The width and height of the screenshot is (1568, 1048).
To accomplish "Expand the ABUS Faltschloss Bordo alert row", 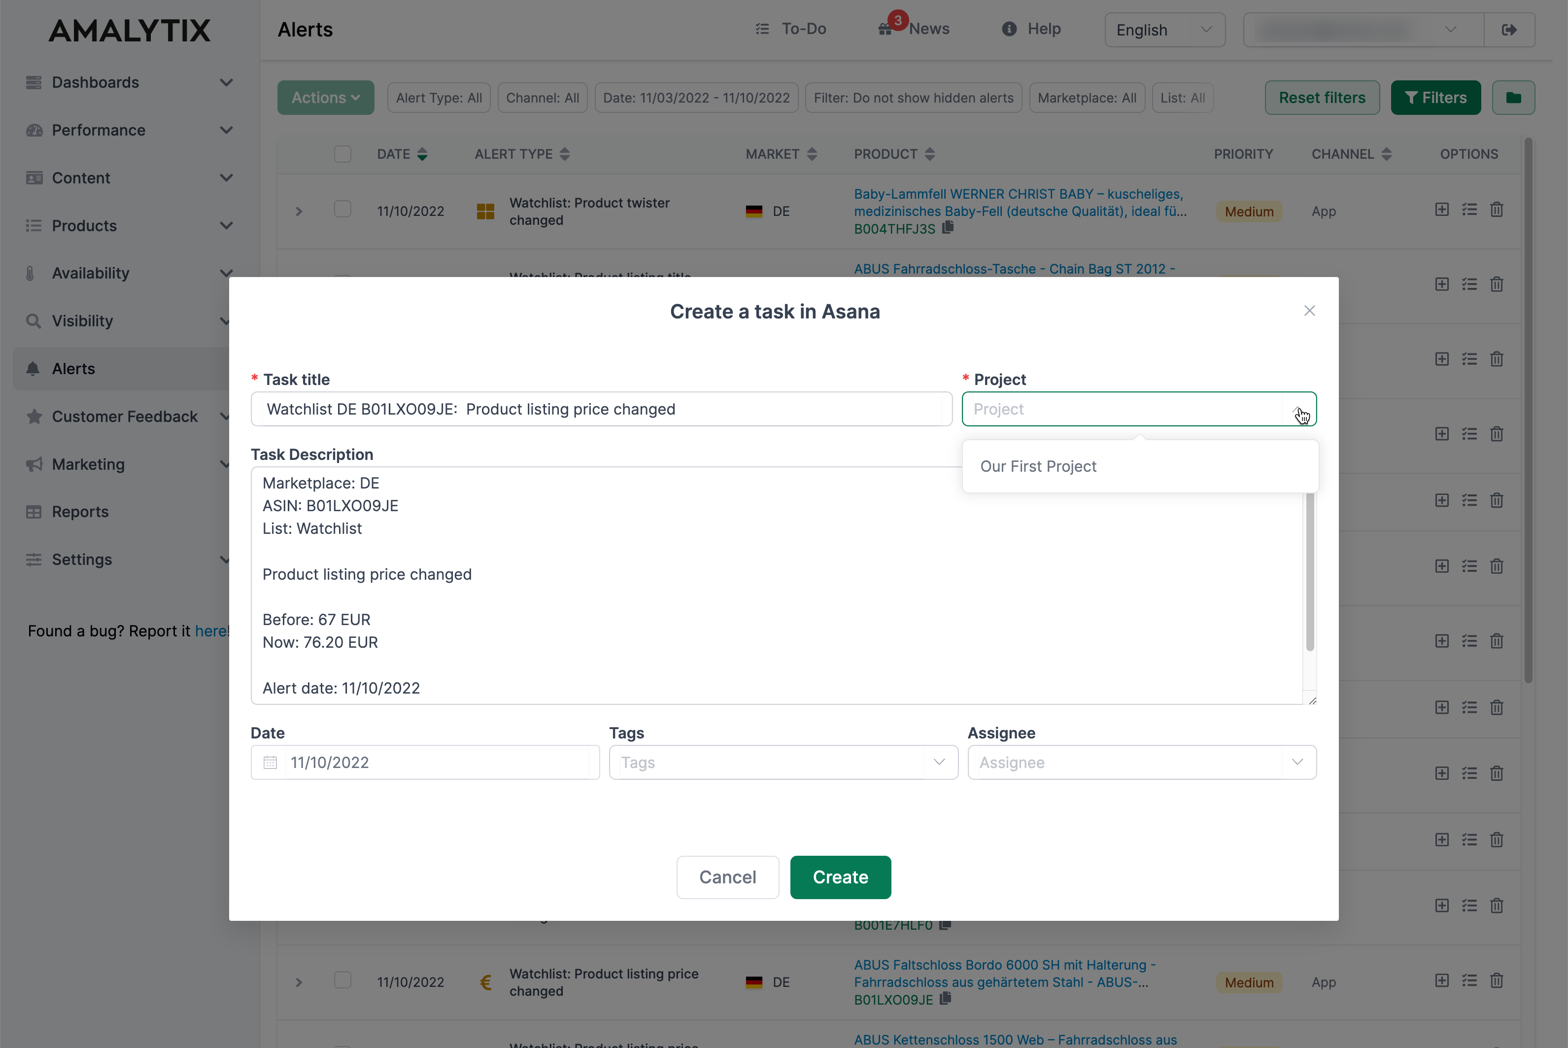I will [x=299, y=982].
